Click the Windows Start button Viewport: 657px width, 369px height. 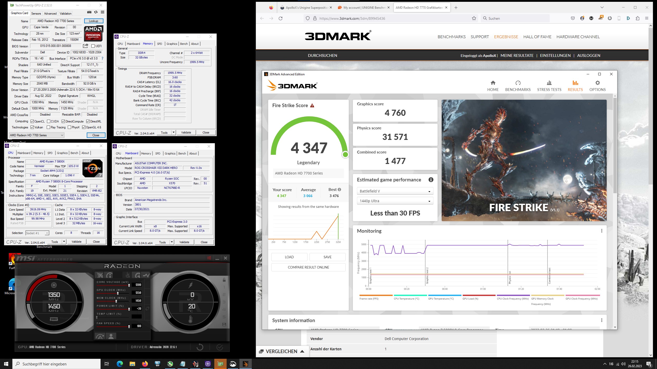6,364
